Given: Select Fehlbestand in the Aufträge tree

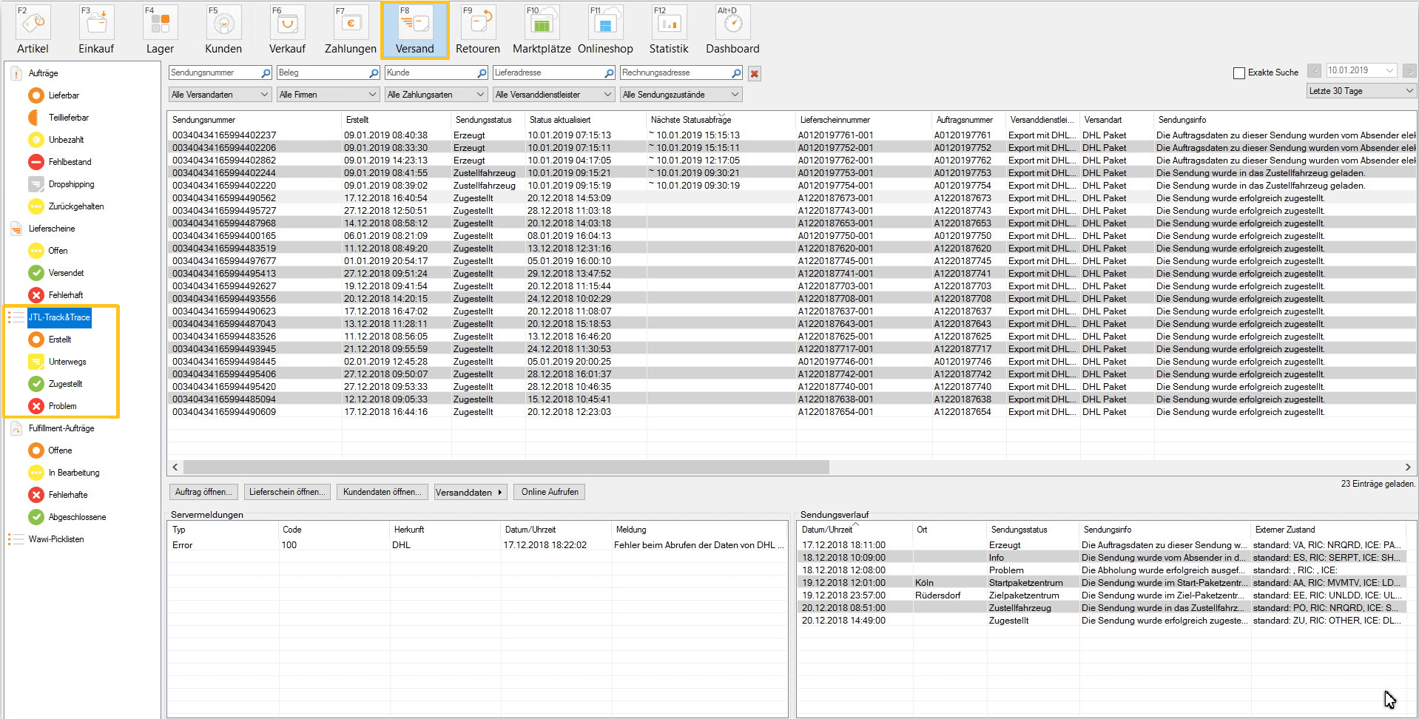Looking at the screenshot, I should [x=70, y=162].
